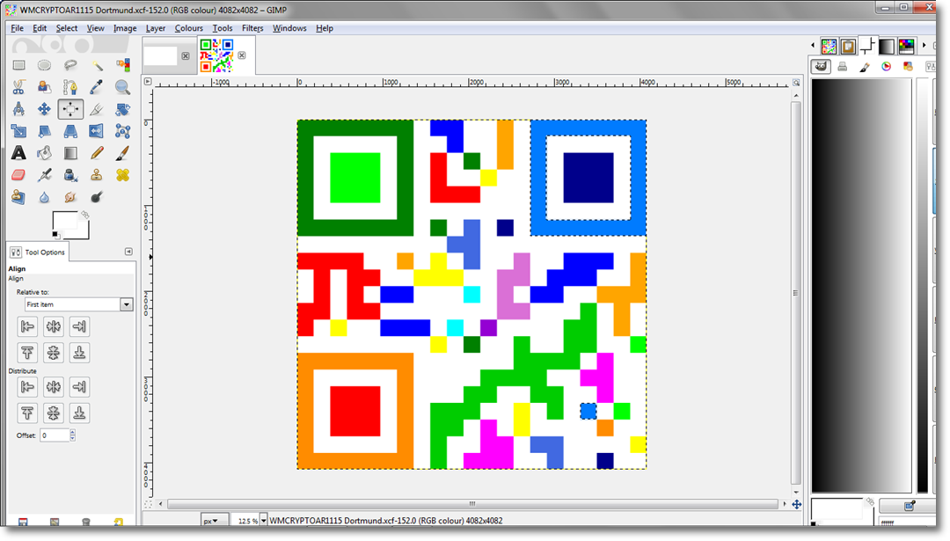Select the Select by Colour tool
Viewport: 950px width, 541px height.
pyautogui.click(x=123, y=65)
